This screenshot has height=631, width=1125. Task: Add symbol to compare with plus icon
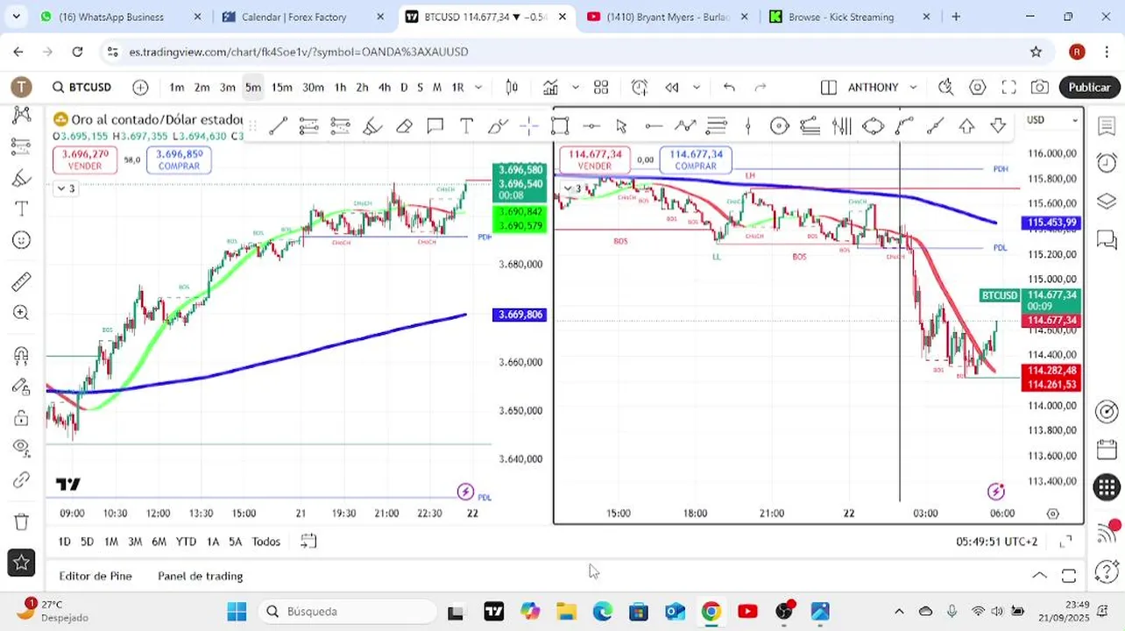pyautogui.click(x=140, y=88)
